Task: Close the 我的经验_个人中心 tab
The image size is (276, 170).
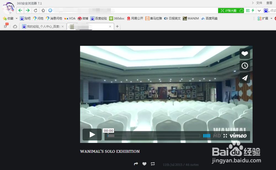Action: (62, 26)
